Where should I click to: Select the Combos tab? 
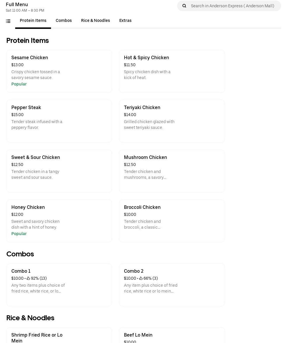point(64,21)
